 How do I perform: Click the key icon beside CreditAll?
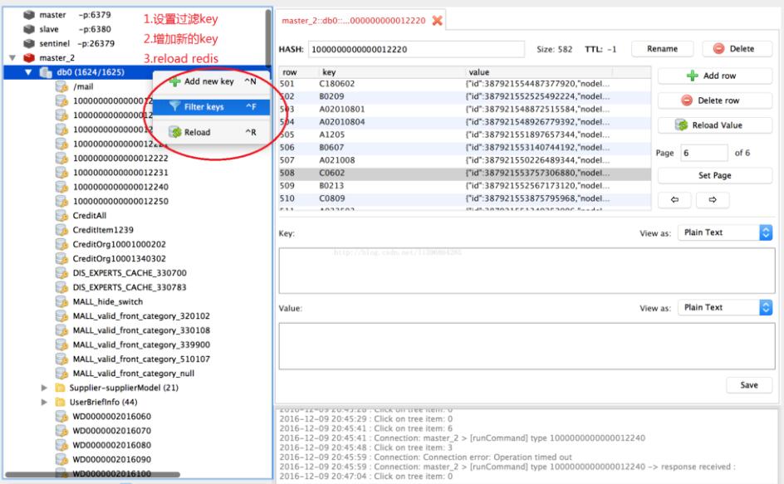(x=61, y=214)
